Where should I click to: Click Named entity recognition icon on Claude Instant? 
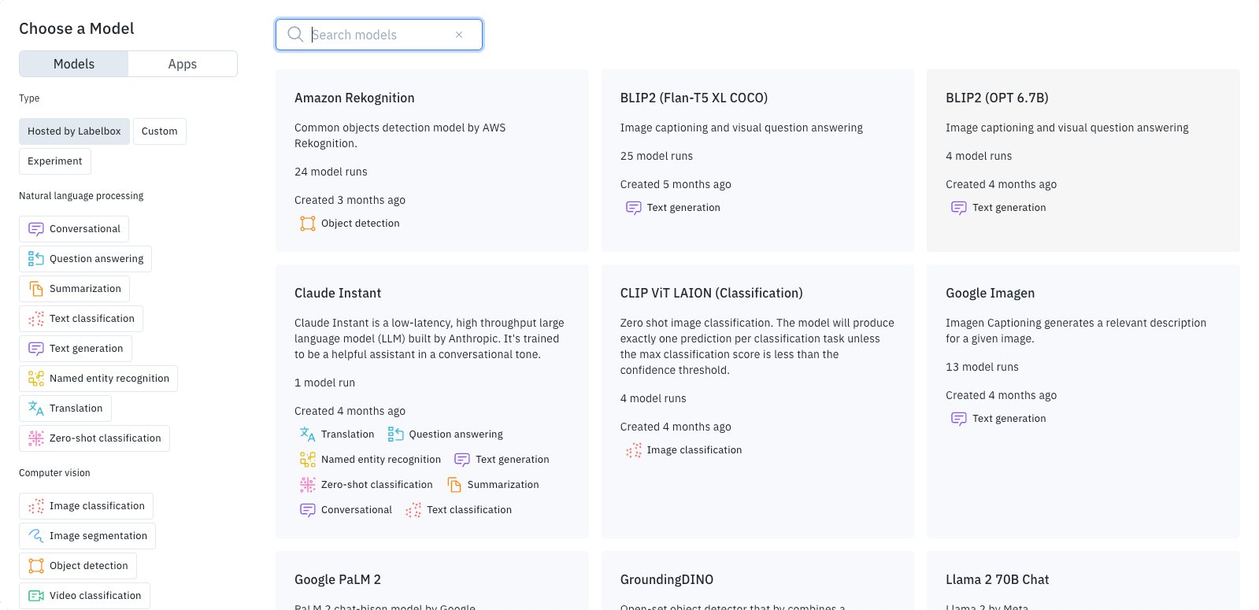tap(308, 460)
